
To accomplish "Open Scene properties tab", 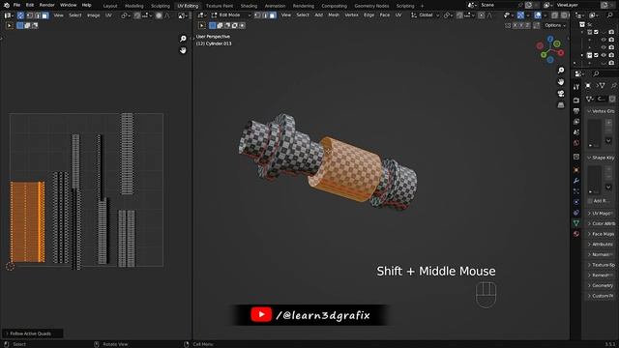I will [x=576, y=132].
